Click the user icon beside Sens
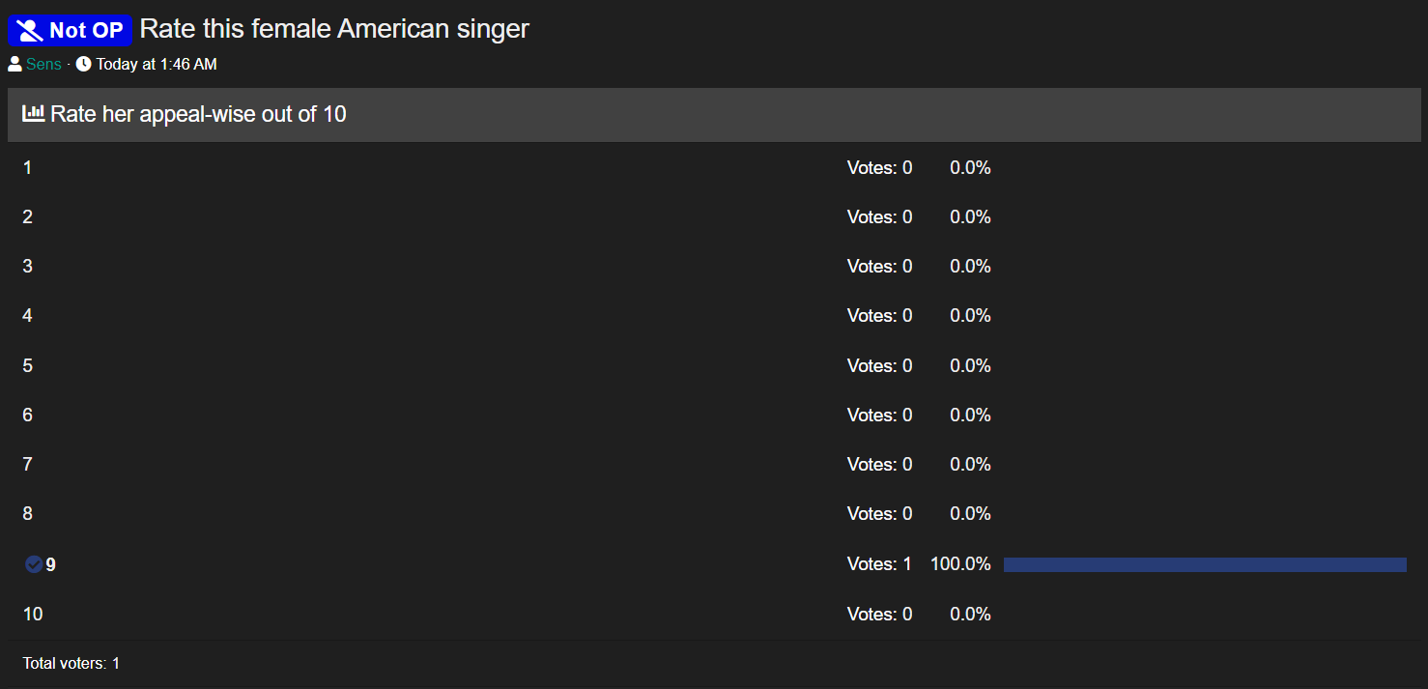The height and width of the screenshot is (689, 1428). 14,65
